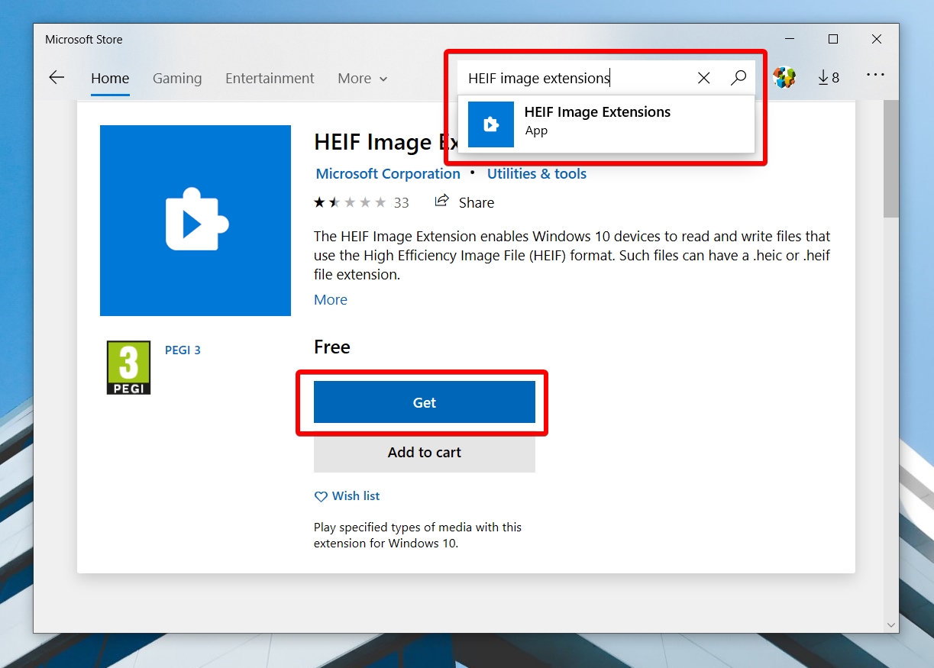The image size is (934, 668).
Task: Click the scrollbar down arrow
Action: click(x=891, y=624)
